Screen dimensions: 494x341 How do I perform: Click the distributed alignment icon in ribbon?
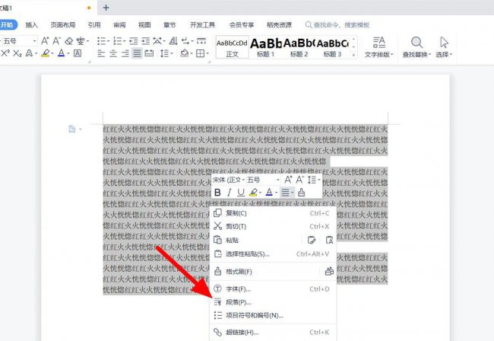tap(149, 53)
